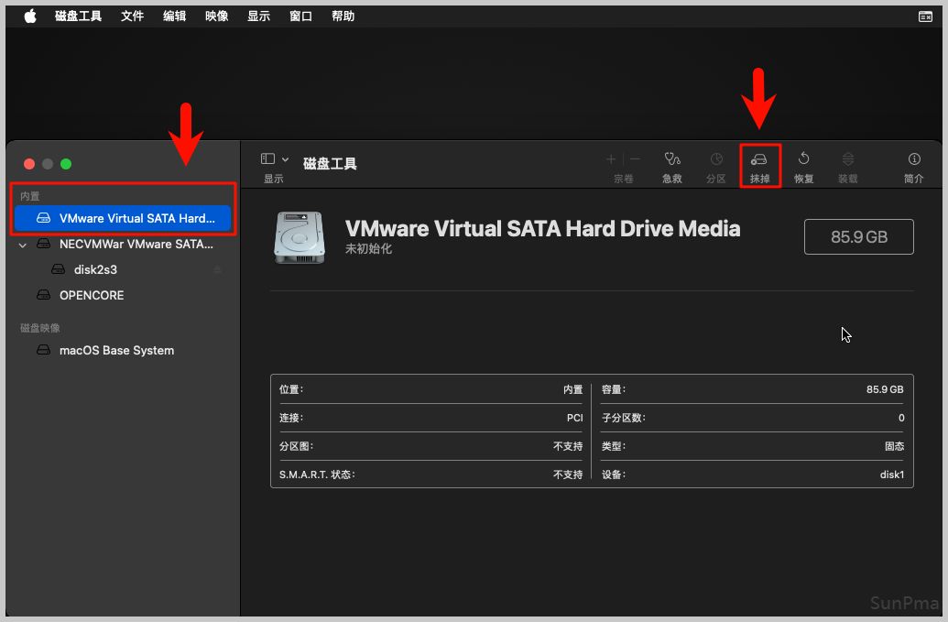The image size is (948, 622).
Task: Click the add volume plus icon
Action: 611,159
